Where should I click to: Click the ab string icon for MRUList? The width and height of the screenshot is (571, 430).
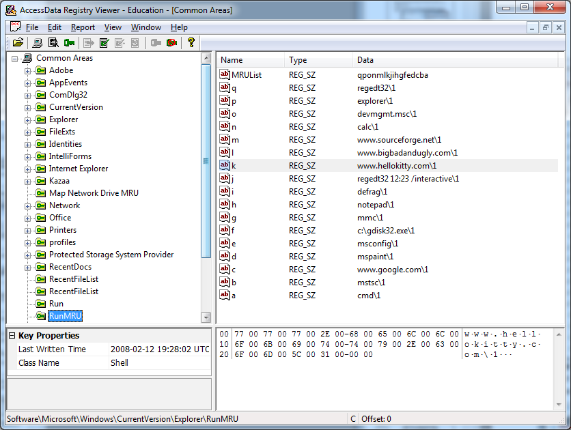(225, 74)
